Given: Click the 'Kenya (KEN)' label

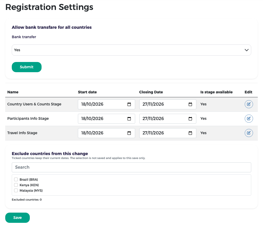Looking at the screenshot, I should point(29,185).
